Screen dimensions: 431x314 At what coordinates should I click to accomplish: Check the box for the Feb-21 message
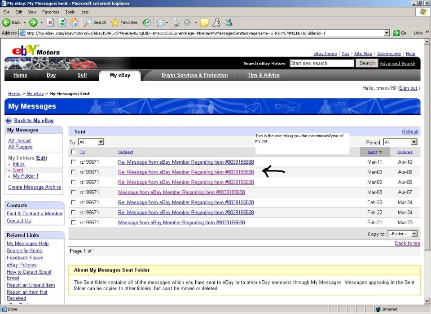[73, 222]
